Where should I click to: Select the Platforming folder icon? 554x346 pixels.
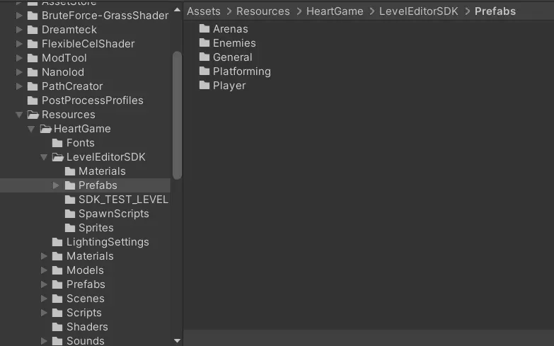(x=204, y=71)
